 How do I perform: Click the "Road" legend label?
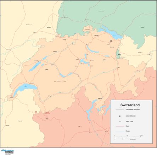tap(127, 126)
